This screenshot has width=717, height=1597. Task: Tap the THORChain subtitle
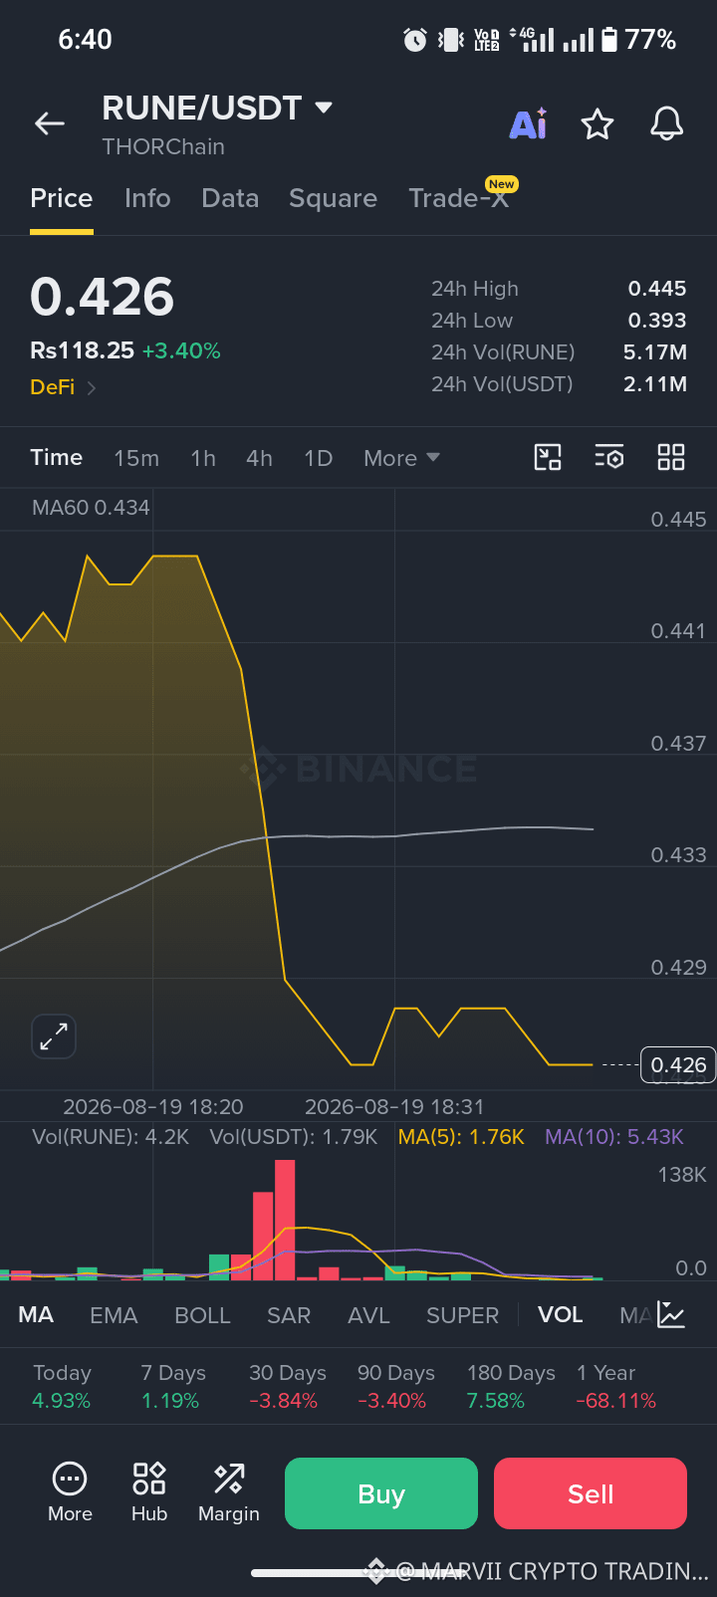[163, 147]
